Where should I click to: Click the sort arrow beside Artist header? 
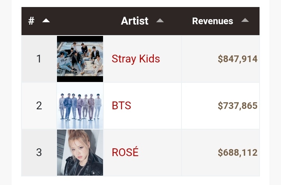pos(160,20)
